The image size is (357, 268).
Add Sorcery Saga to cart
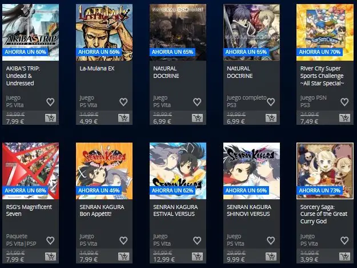344,257
